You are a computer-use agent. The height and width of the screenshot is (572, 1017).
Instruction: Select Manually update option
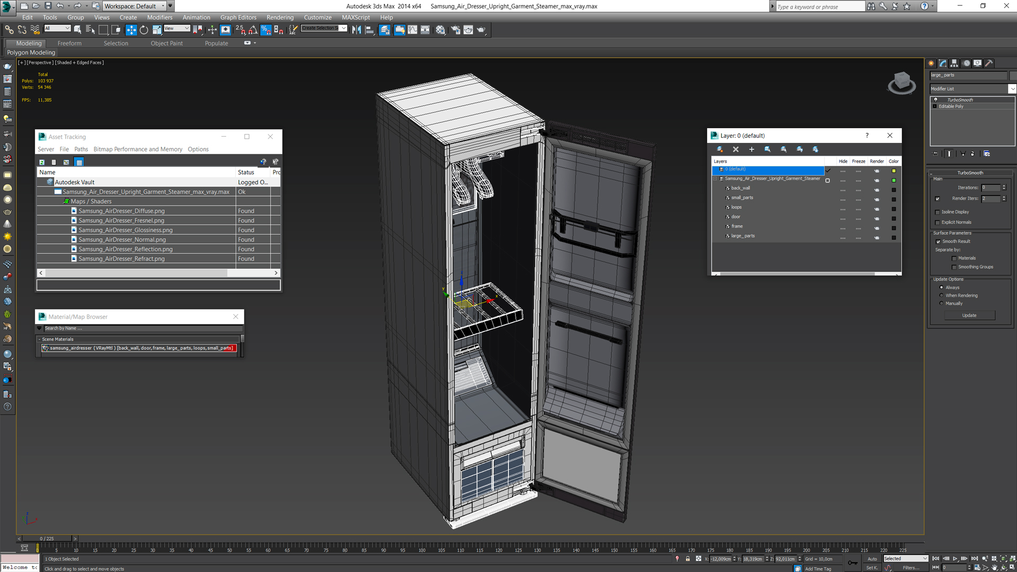point(941,303)
